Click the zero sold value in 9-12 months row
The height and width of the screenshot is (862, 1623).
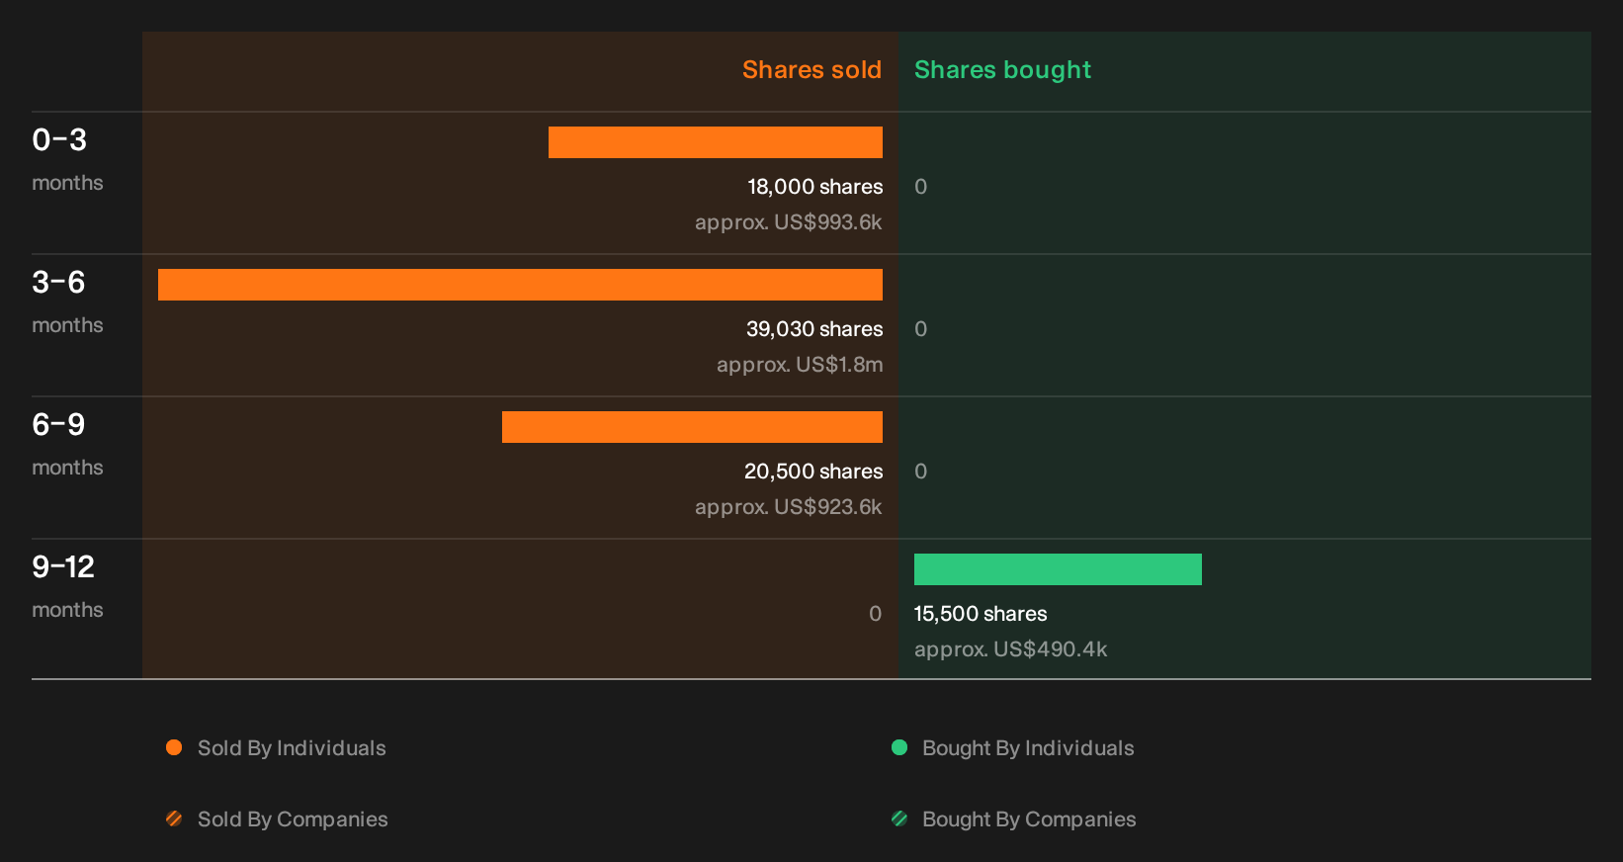(x=875, y=614)
